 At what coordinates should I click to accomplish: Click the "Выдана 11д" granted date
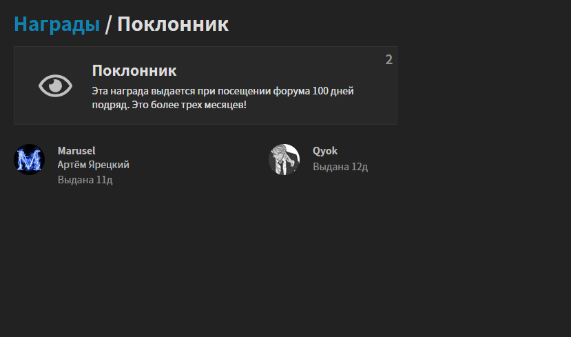[85, 180]
